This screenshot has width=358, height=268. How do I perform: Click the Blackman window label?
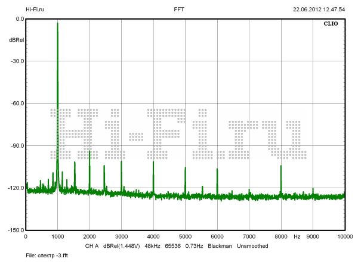click(220, 245)
